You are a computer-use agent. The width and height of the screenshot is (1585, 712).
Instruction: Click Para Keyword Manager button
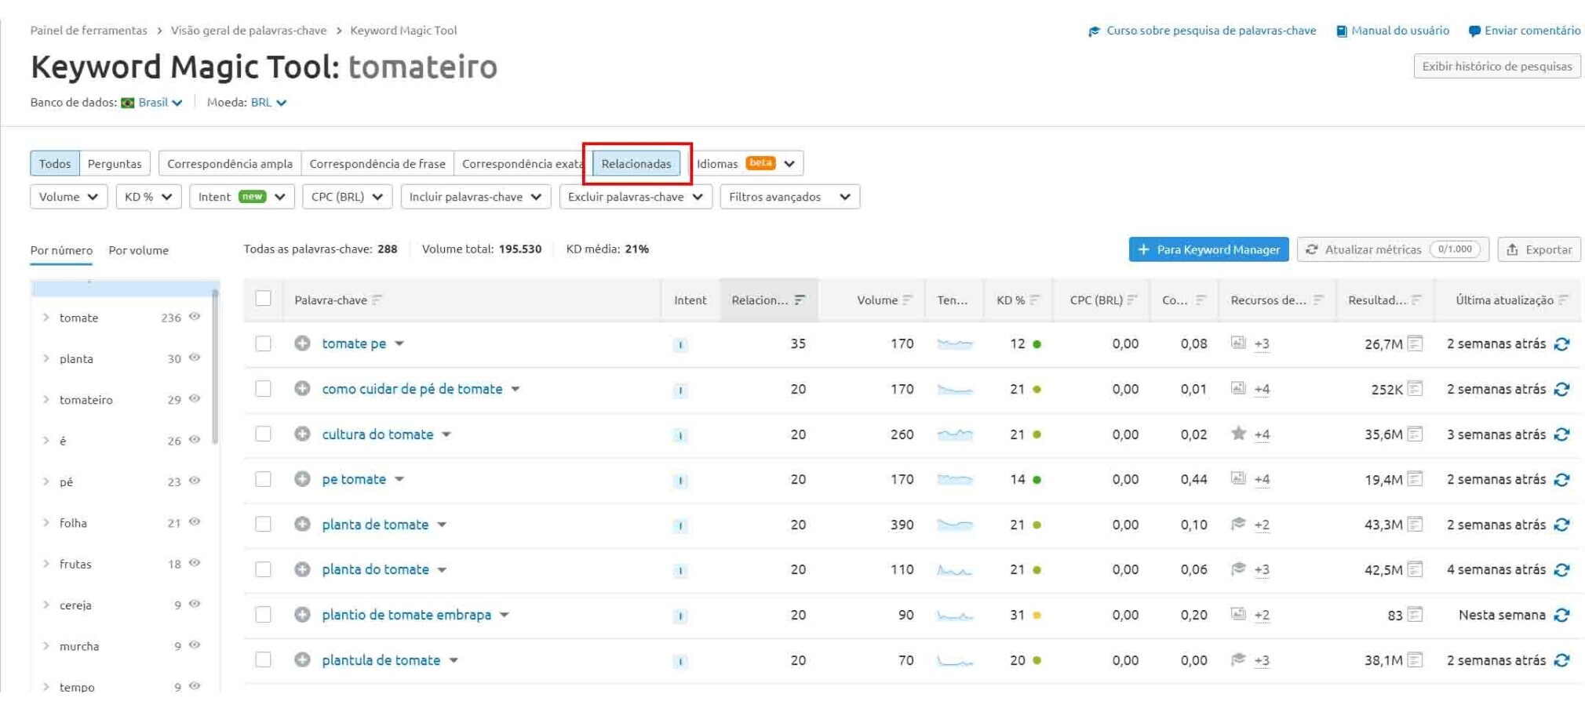pyautogui.click(x=1208, y=250)
